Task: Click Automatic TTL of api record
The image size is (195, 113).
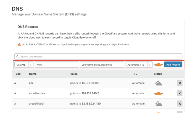Action: pos(138,83)
